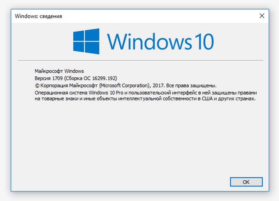Click "Операционная система" at the paragraph start
The width and height of the screenshot is (279, 201).
click(61, 92)
